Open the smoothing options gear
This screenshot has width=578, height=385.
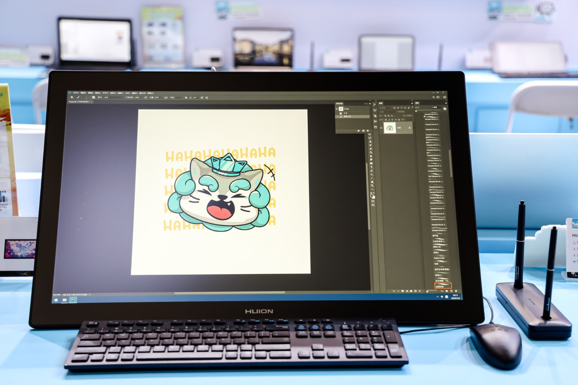pyautogui.click(x=186, y=98)
